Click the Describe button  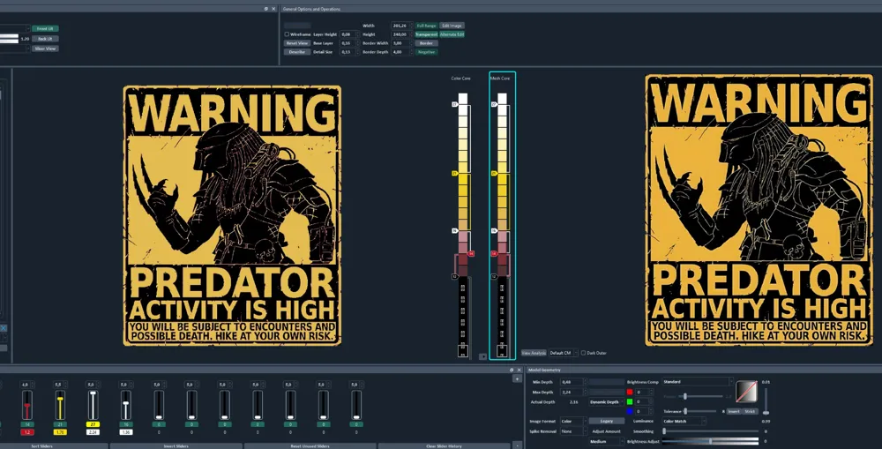click(x=297, y=52)
